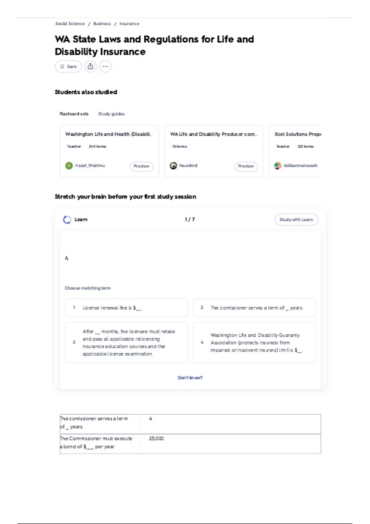Click Hazel_Wairimu's green avatar icon
Viewport: 370px width, 524px height.
pyautogui.click(x=69, y=166)
